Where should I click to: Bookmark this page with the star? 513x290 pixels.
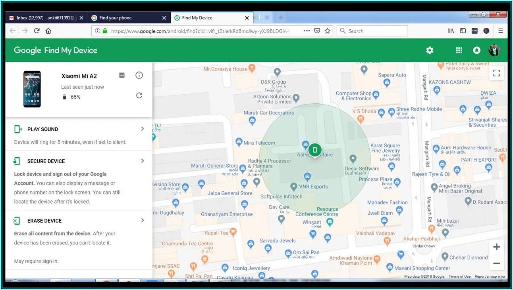[328, 31]
